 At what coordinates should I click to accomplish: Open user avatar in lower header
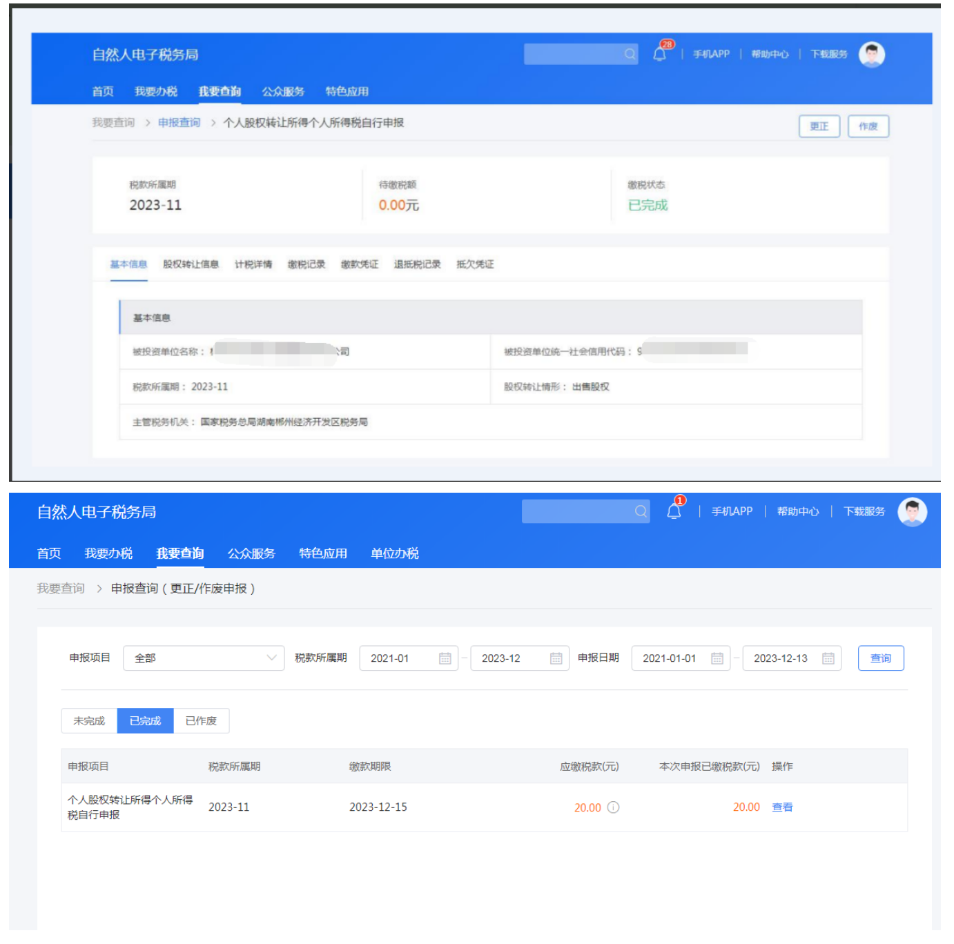click(x=912, y=512)
